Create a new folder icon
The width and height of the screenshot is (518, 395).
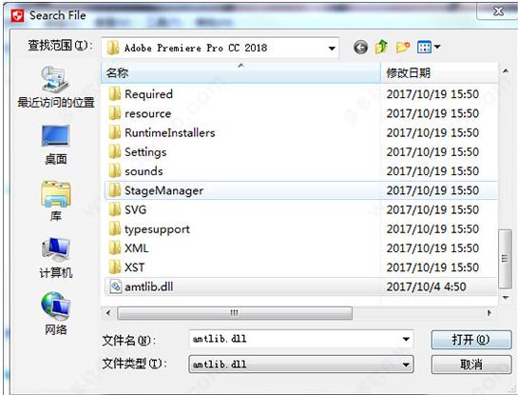pos(403,48)
